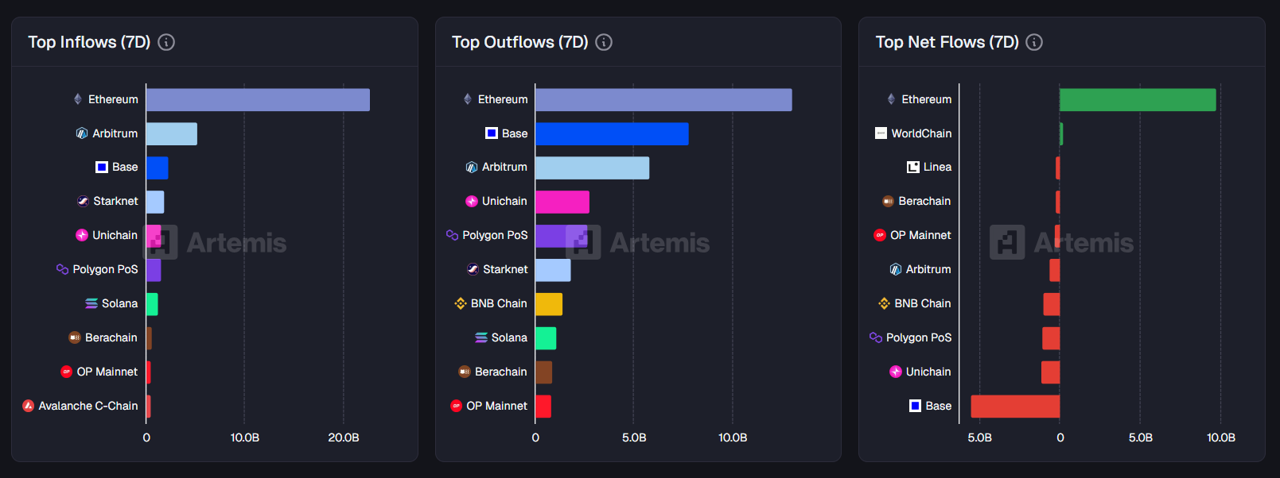Select the pink Unichain bar in Top Outflows
The width and height of the screenshot is (1280, 478).
tap(562, 202)
